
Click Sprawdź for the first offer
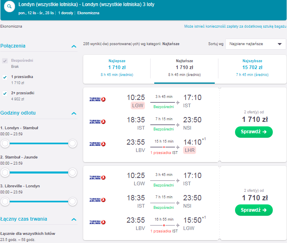pos(254,132)
